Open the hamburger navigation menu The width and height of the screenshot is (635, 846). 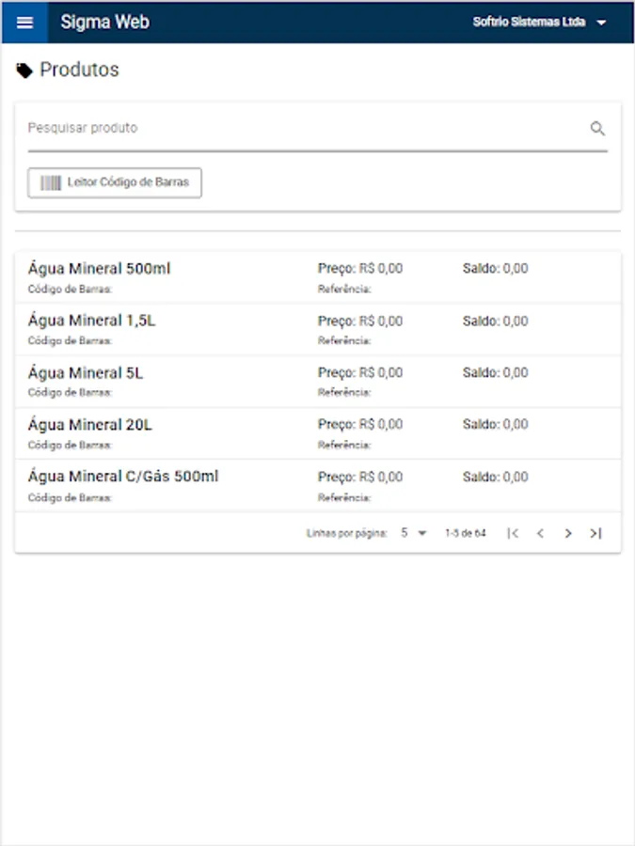[x=24, y=23]
